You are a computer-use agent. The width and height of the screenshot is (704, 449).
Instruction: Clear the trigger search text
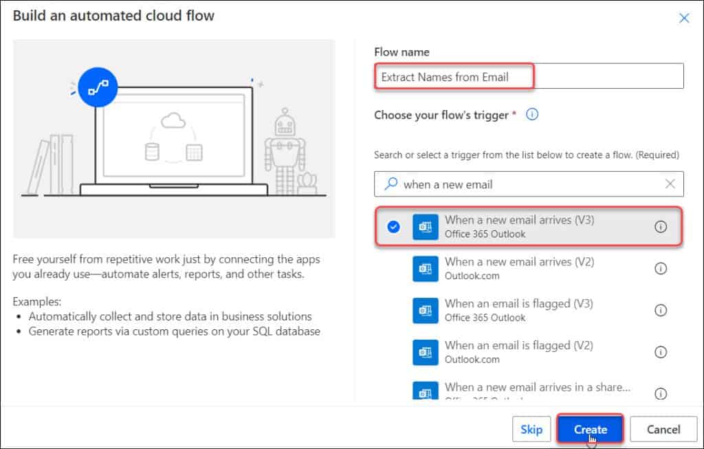pyautogui.click(x=670, y=184)
